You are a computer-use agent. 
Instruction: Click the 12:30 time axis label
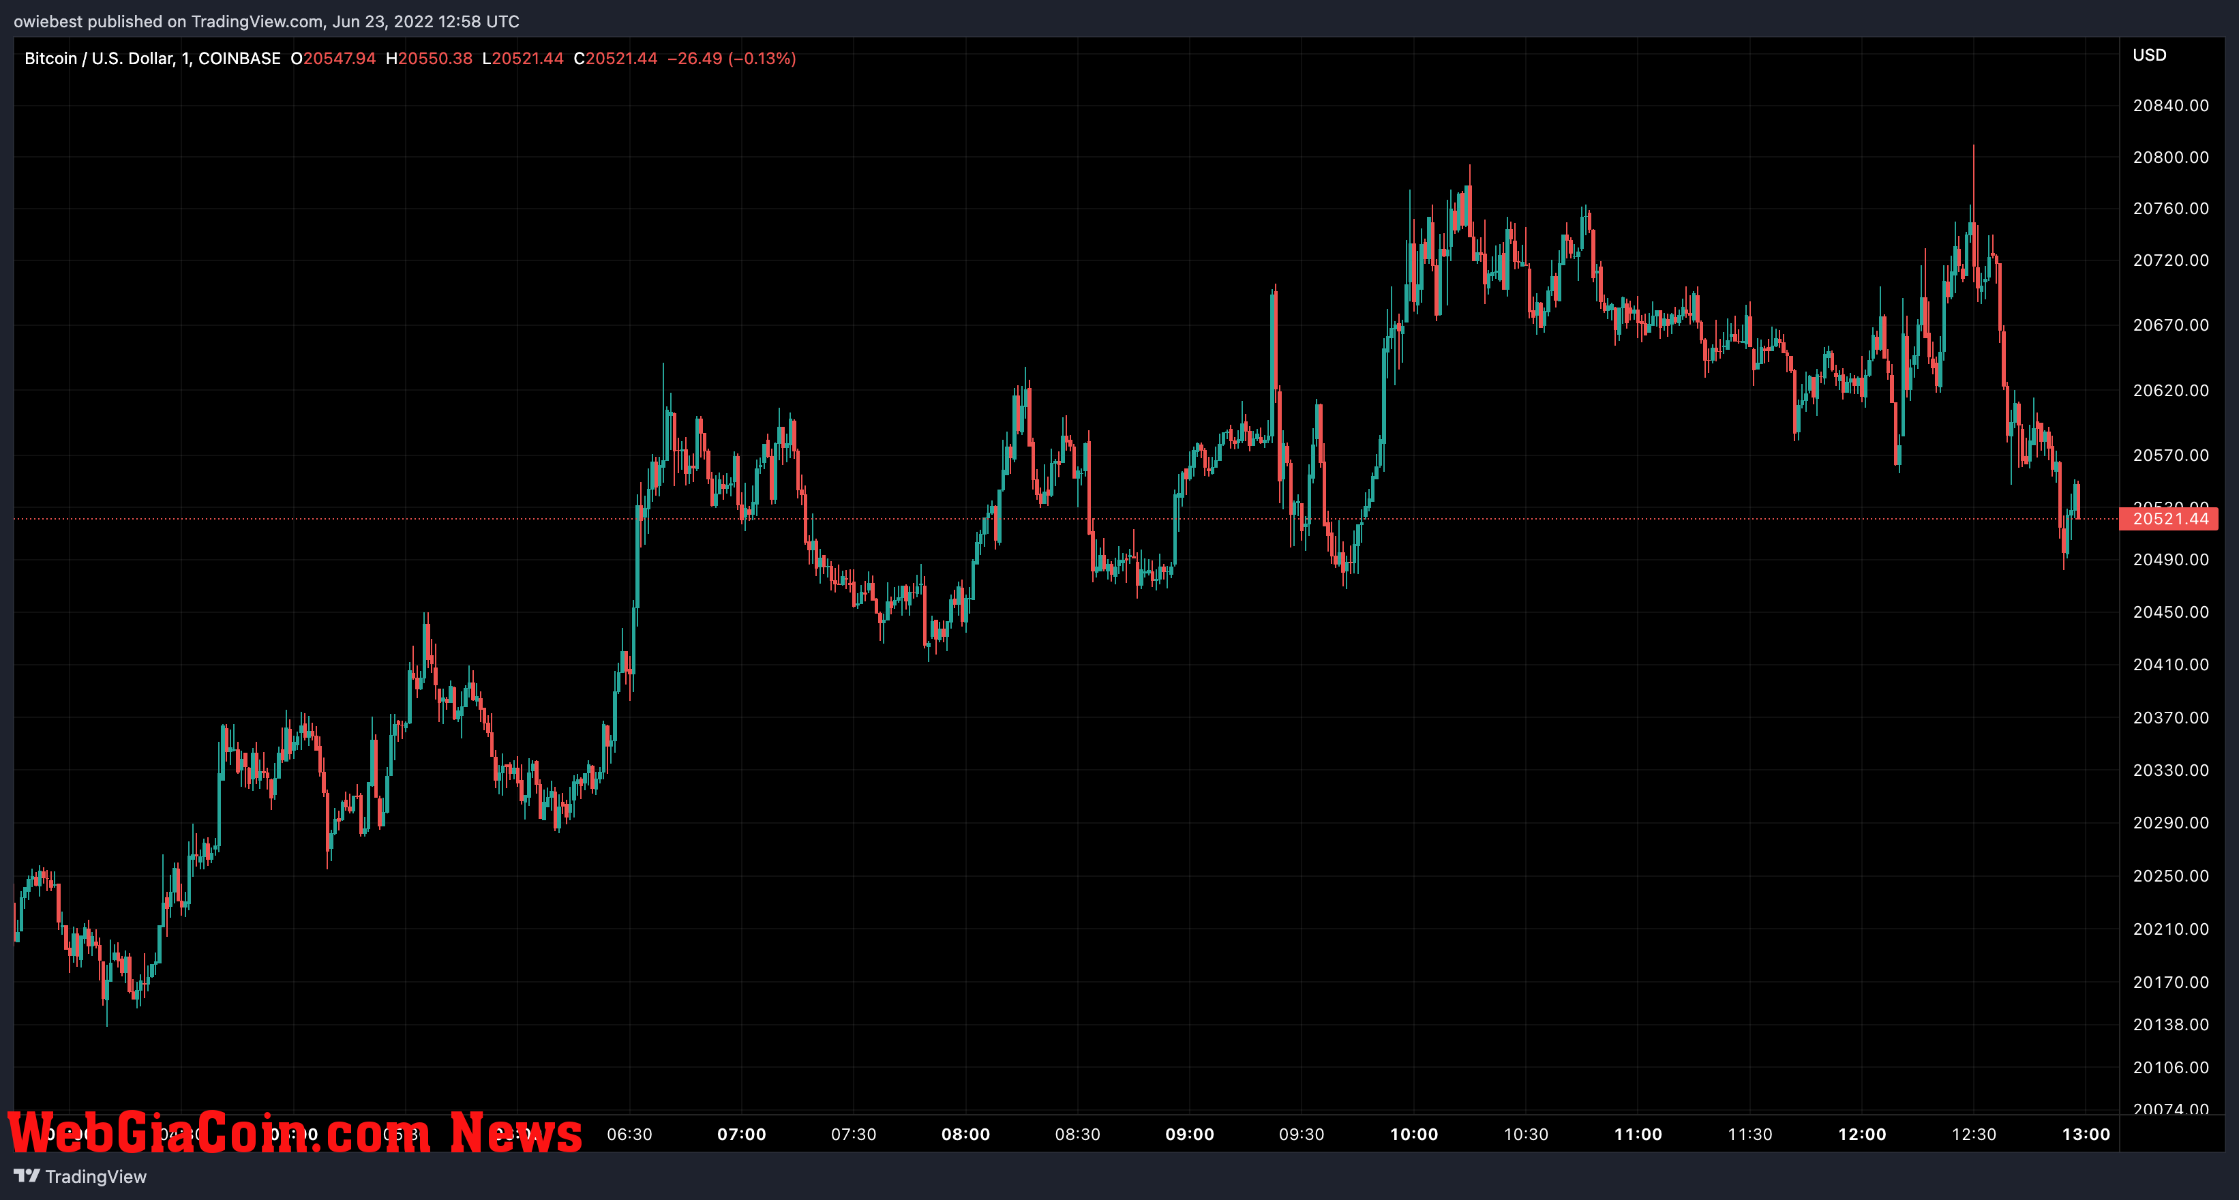click(1974, 1134)
